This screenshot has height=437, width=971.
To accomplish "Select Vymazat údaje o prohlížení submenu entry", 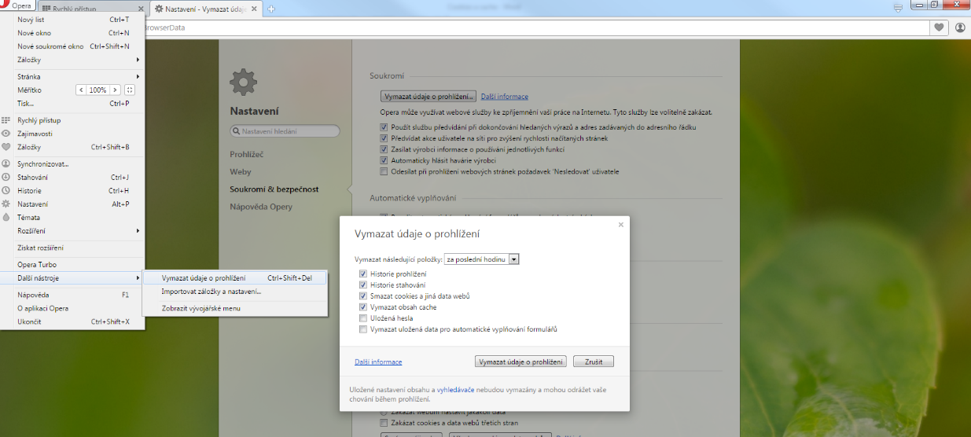I will pyautogui.click(x=234, y=278).
